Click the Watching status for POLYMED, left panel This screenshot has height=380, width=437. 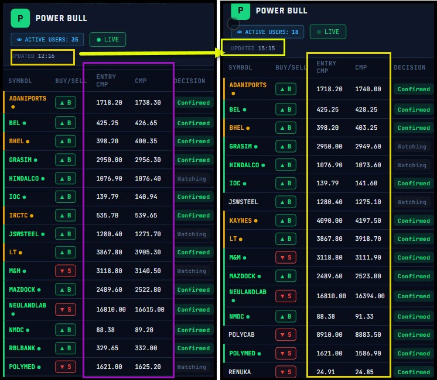pyautogui.click(x=192, y=367)
